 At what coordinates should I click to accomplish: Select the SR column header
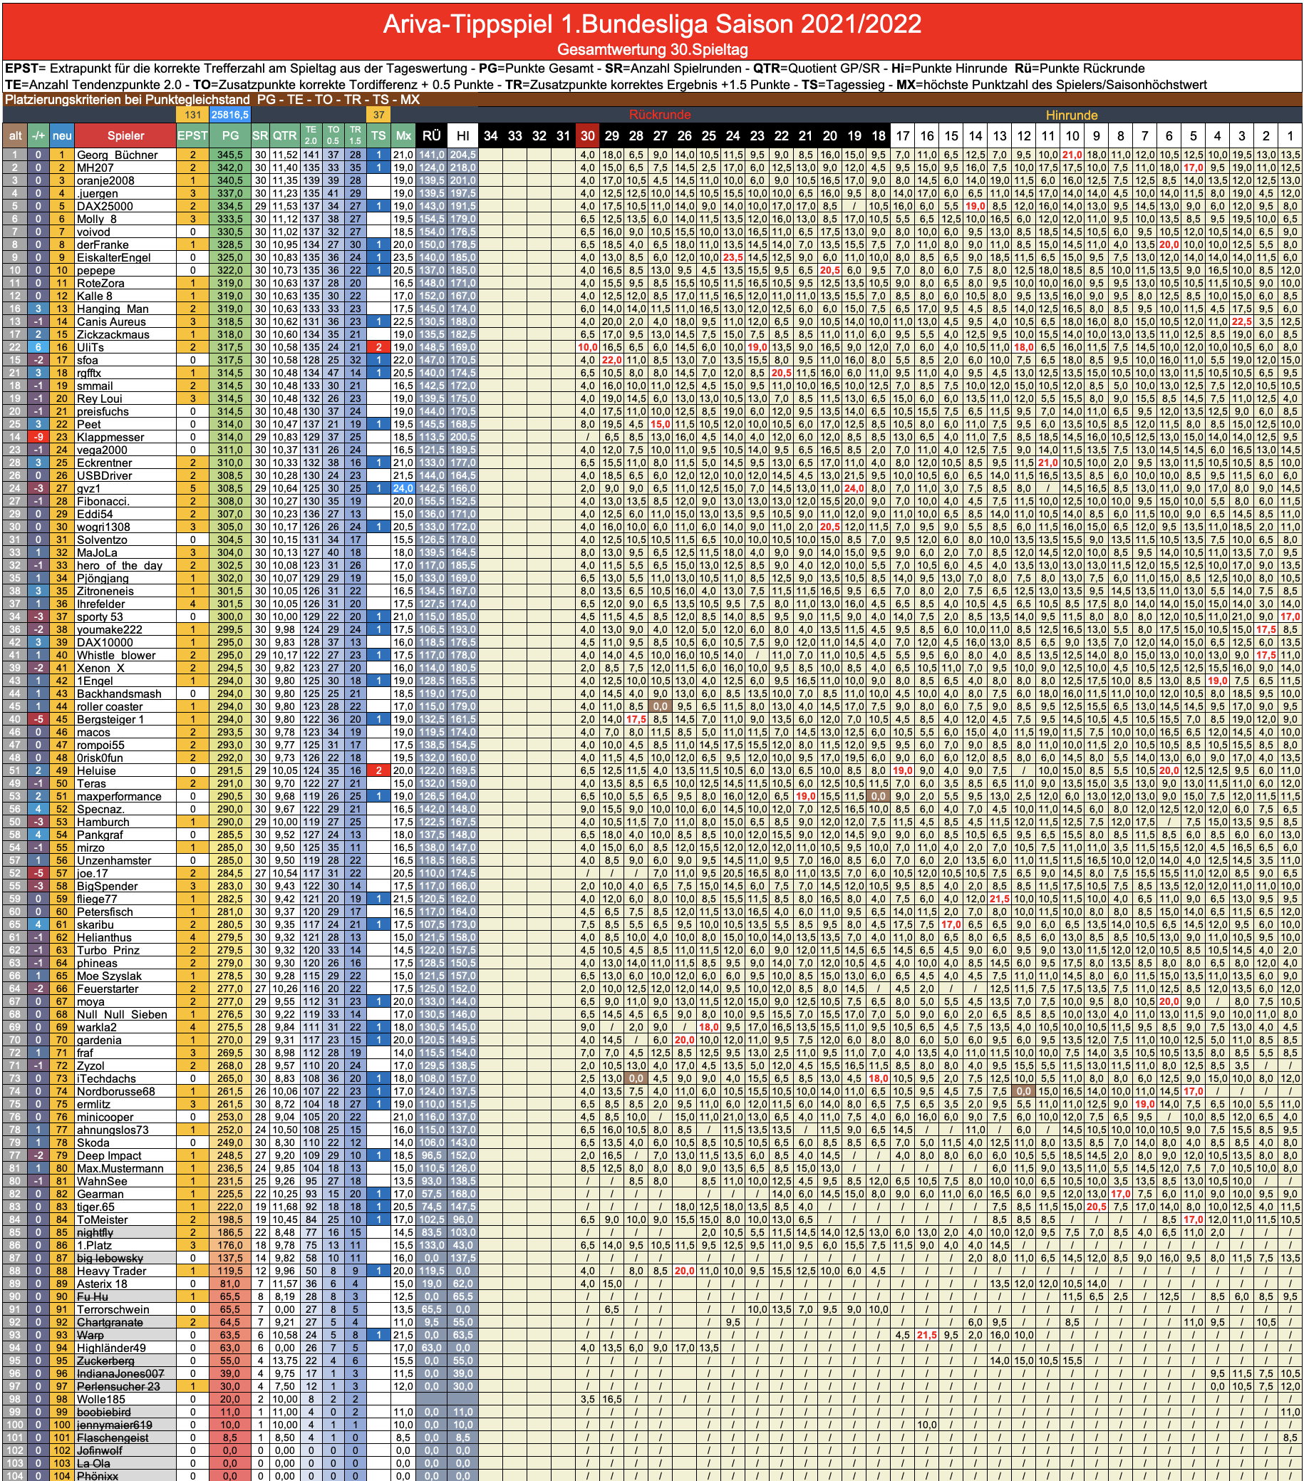[260, 135]
